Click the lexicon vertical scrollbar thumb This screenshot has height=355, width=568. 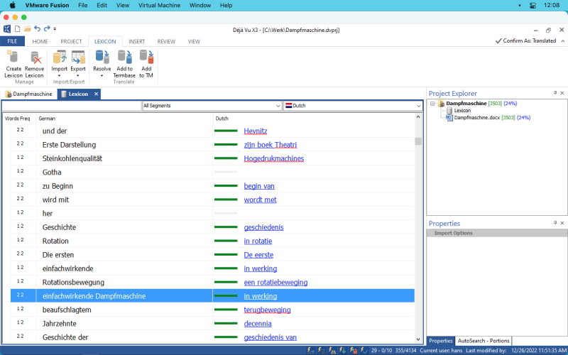(418, 141)
